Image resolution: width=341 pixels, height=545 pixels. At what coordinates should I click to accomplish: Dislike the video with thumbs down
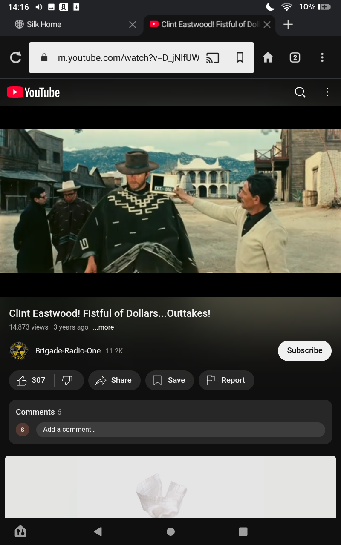[68, 380]
